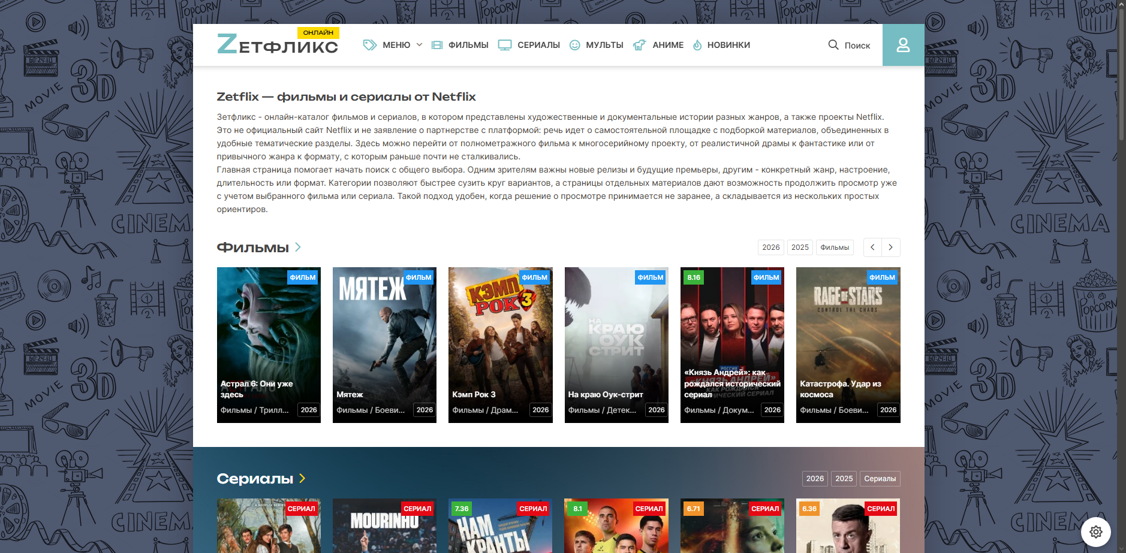Open the Мятеж film poster
The width and height of the screenshot is (1126, 553).
(385, 345)
